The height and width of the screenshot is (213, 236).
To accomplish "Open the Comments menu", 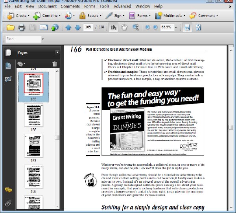I will click(x=70, y=6).
